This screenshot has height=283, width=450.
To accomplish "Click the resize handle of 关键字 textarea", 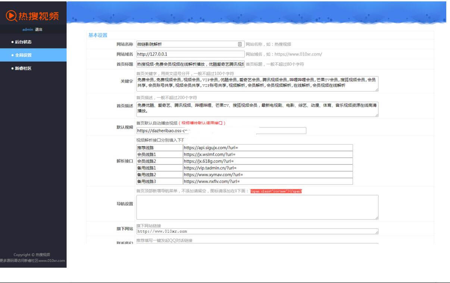I will point(376,90).
